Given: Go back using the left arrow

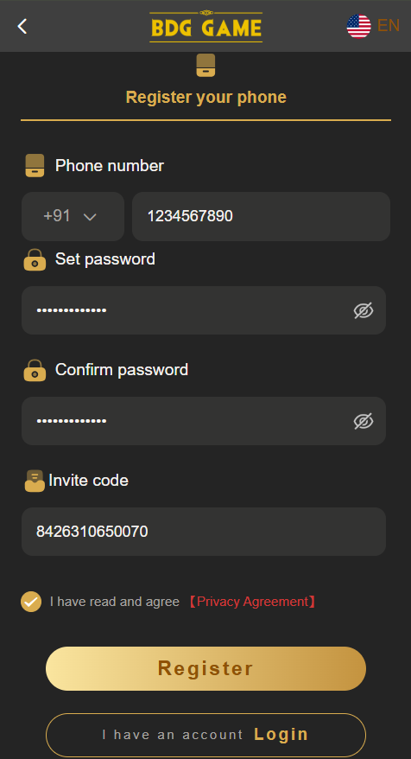Looking at the screenshot, I should (x=22, y=26).
